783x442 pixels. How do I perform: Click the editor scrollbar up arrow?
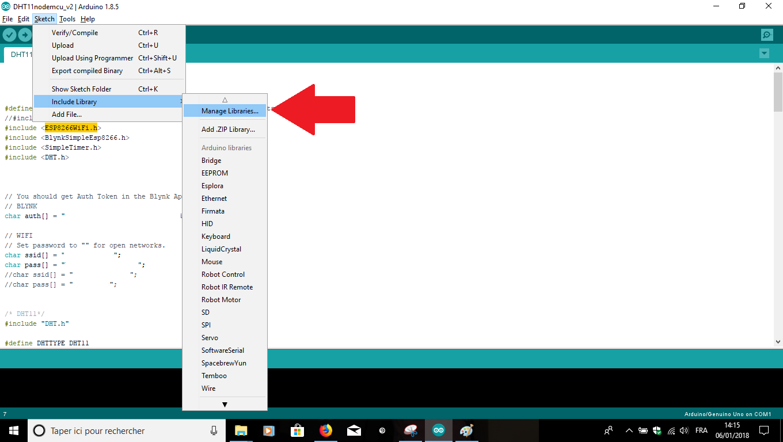click(778, 67)
